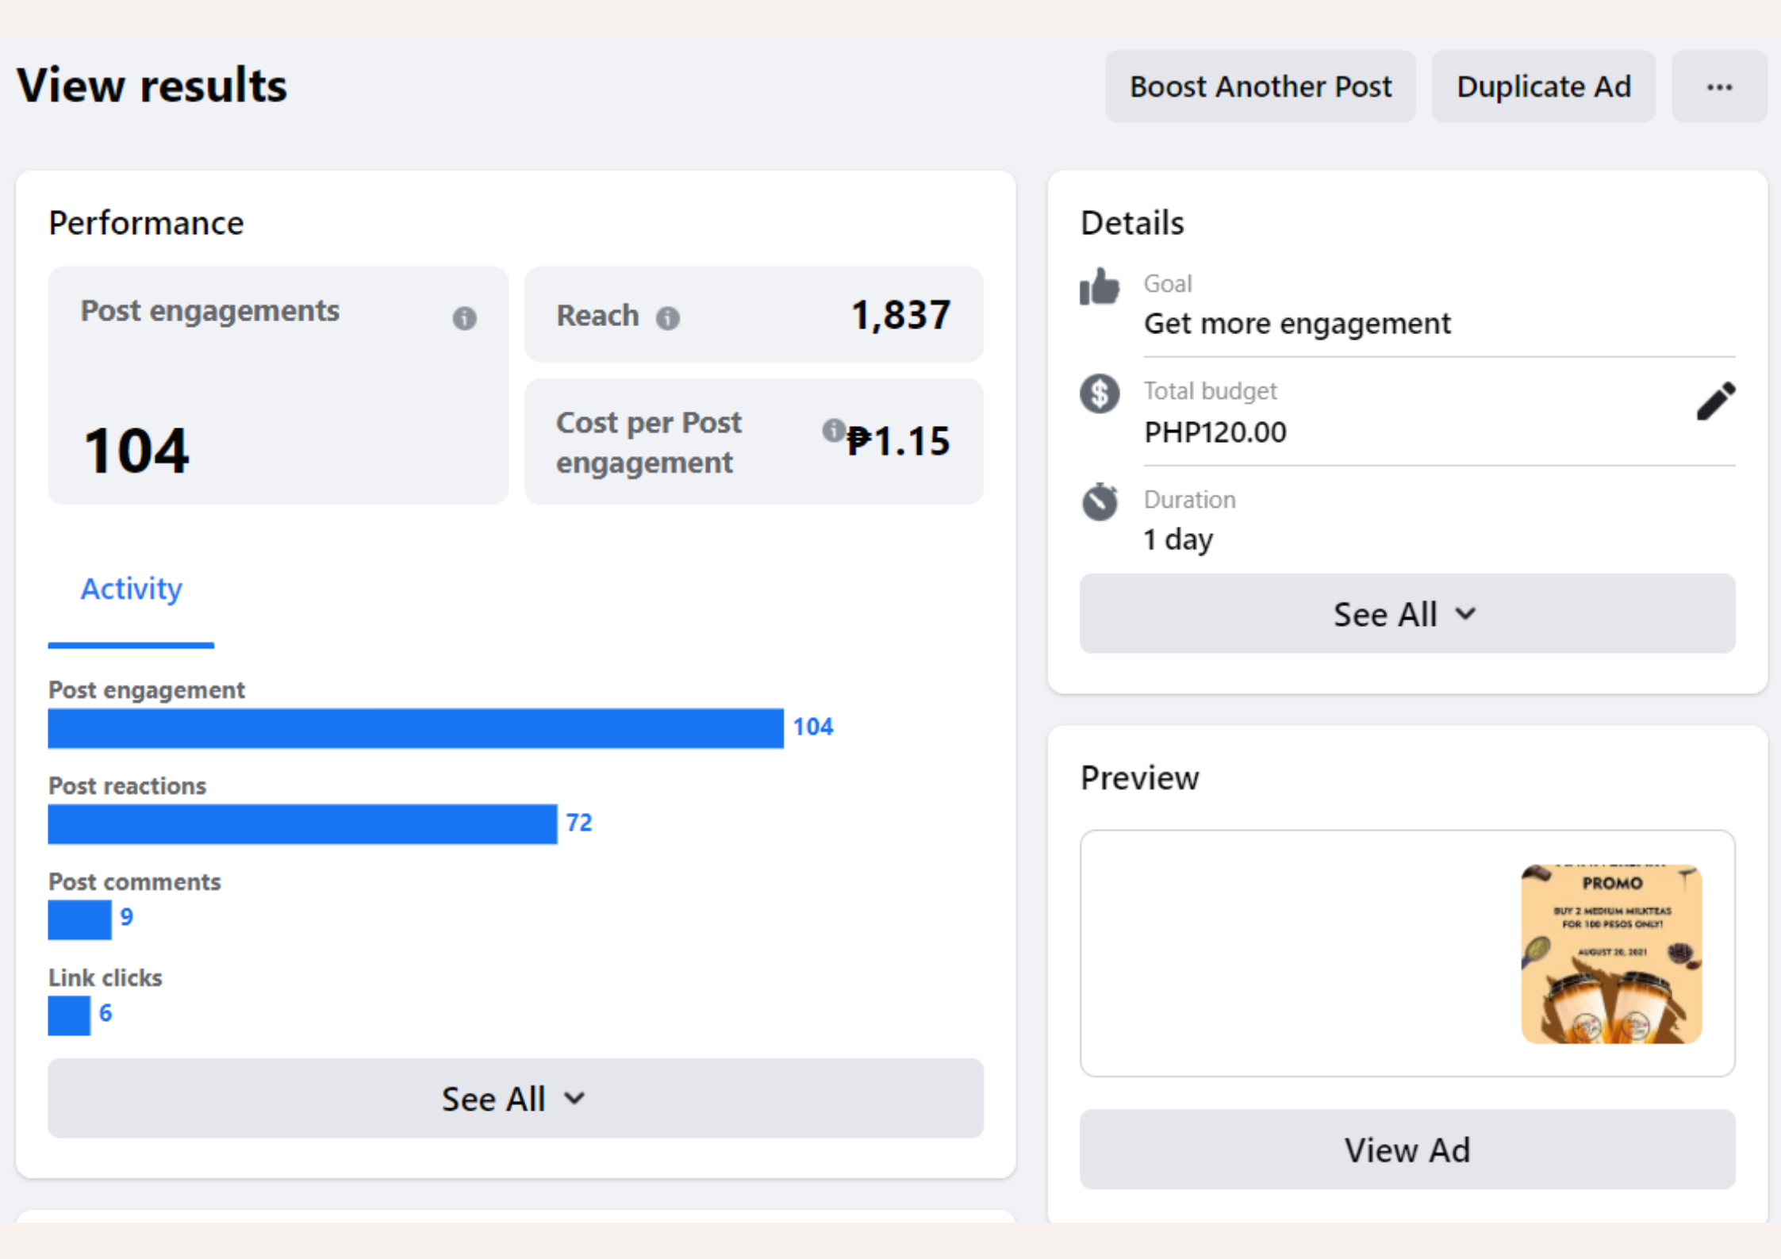Viewport: 1781px width, 1259px height.
Task: Click the dollar Total budget icon
Action: (1100, 393)
